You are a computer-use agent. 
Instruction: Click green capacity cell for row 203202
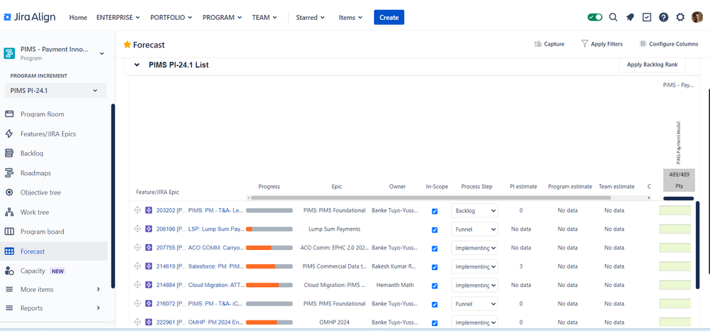(x=675, y=210)
